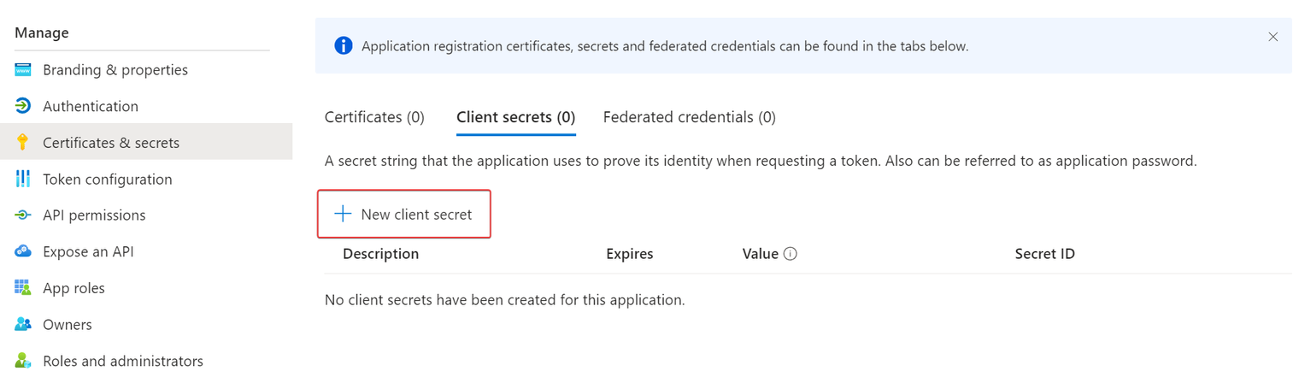Click the blue info icon in banner
Image resolution: width=1299 pixels, height=377 pixels.
[344, 46]
